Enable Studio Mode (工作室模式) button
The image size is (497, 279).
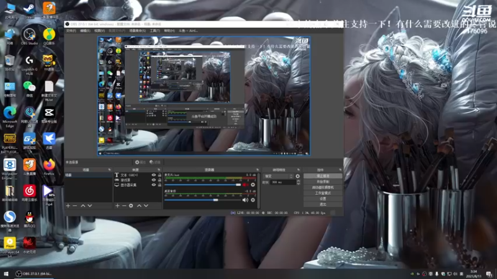point(322,193)
